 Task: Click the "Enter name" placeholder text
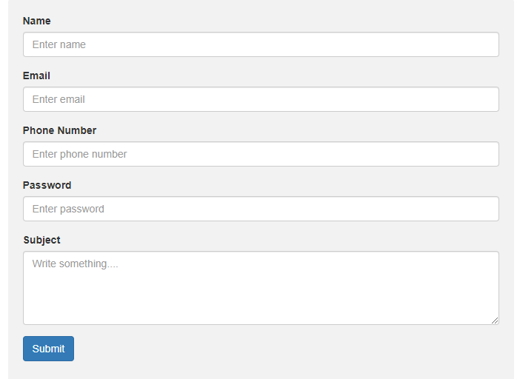pos(59,44)
